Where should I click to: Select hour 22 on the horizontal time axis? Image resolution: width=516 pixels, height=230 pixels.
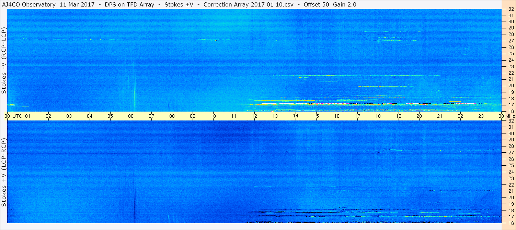(460, 116)
